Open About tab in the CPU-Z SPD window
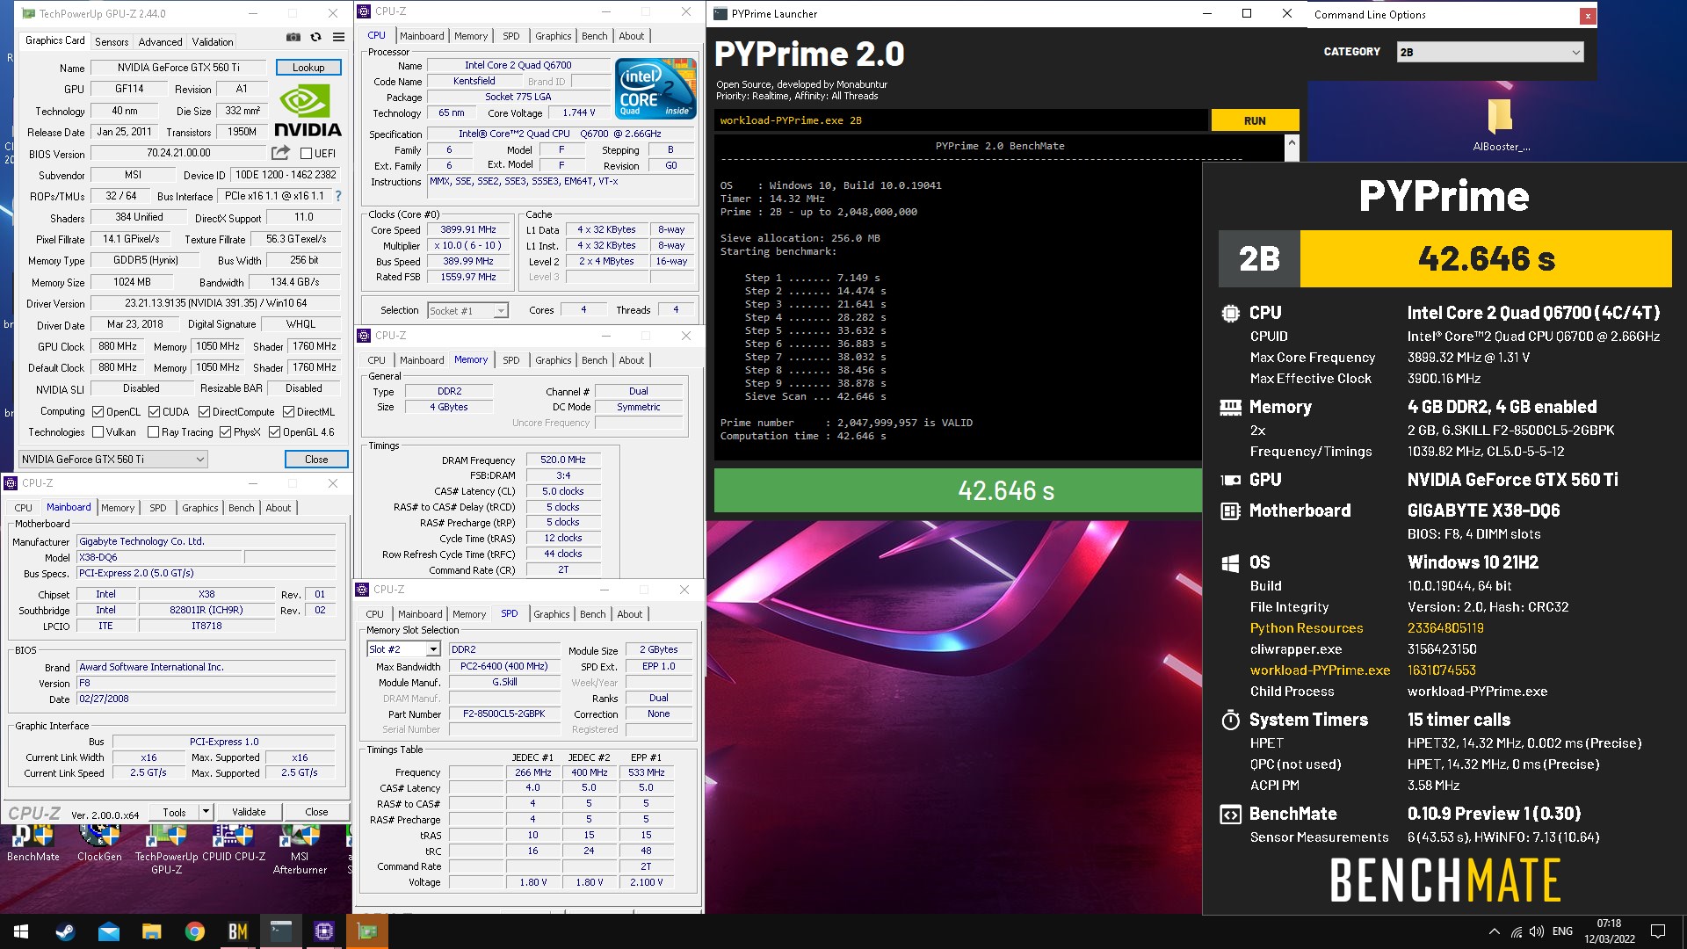Viewport: 1687px width, 949px height. coord(629,614)
